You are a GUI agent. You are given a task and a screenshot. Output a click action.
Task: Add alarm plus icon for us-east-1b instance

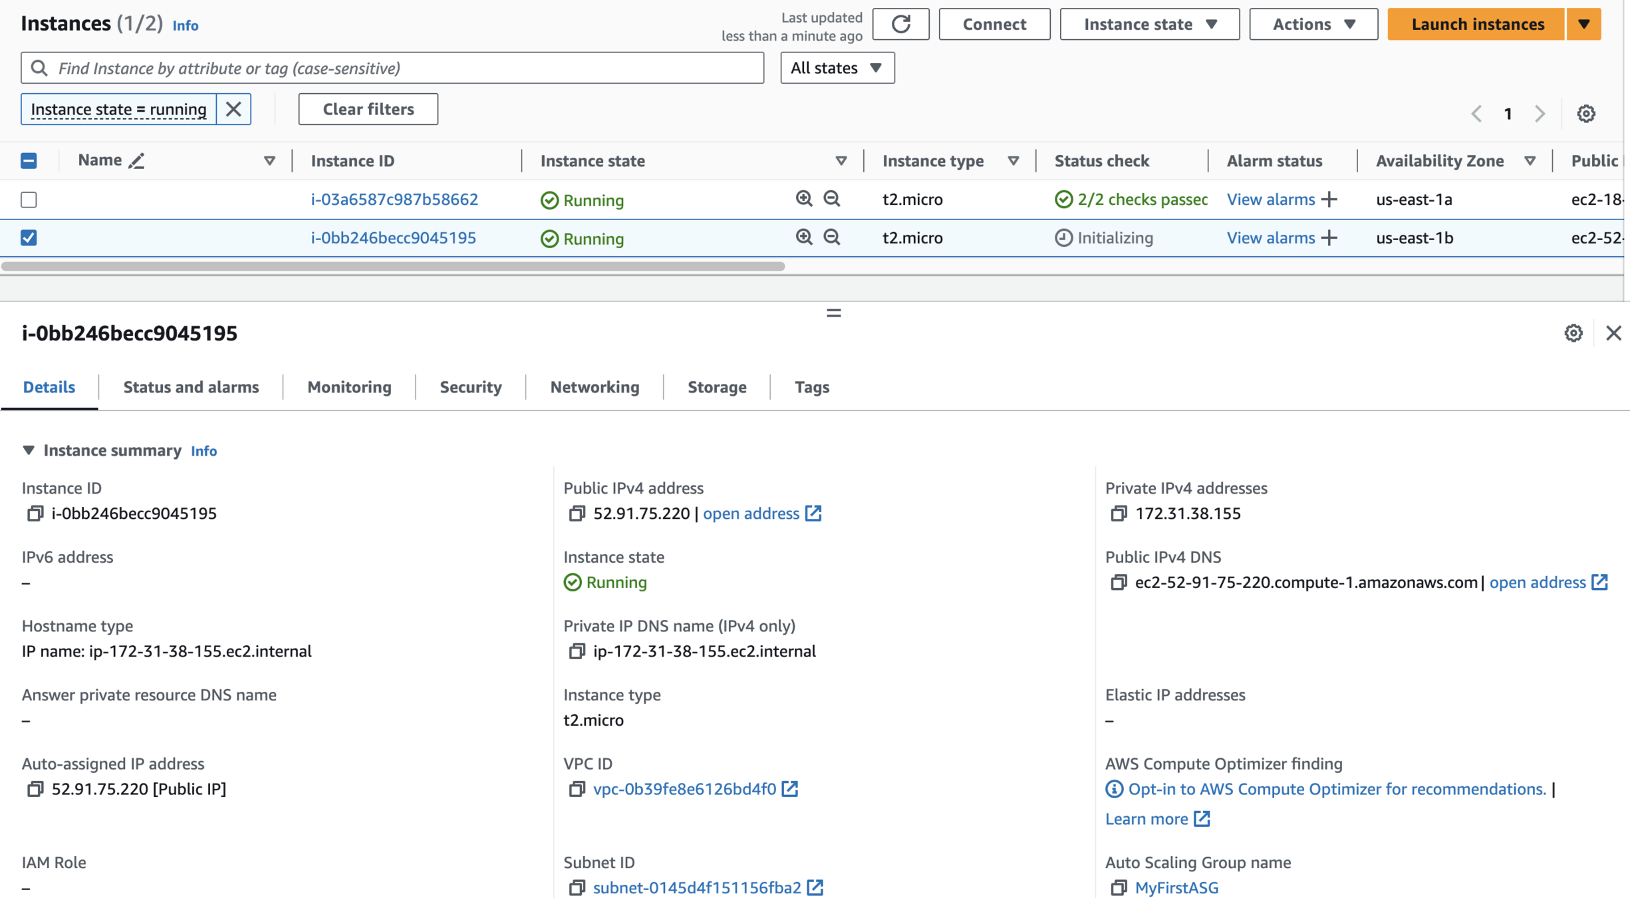(x=1329, y=237)
